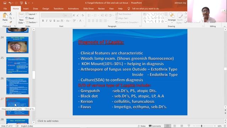Open the File tab

[5, 9]
